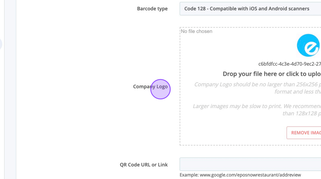
Task: Click "Drop your file here" upload text
Action: click(x=271, y=74)
